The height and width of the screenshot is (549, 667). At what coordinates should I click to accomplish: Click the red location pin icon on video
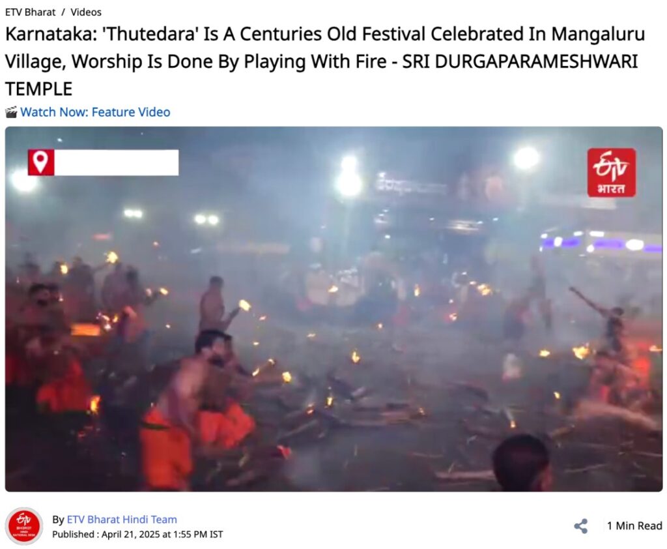41,162
